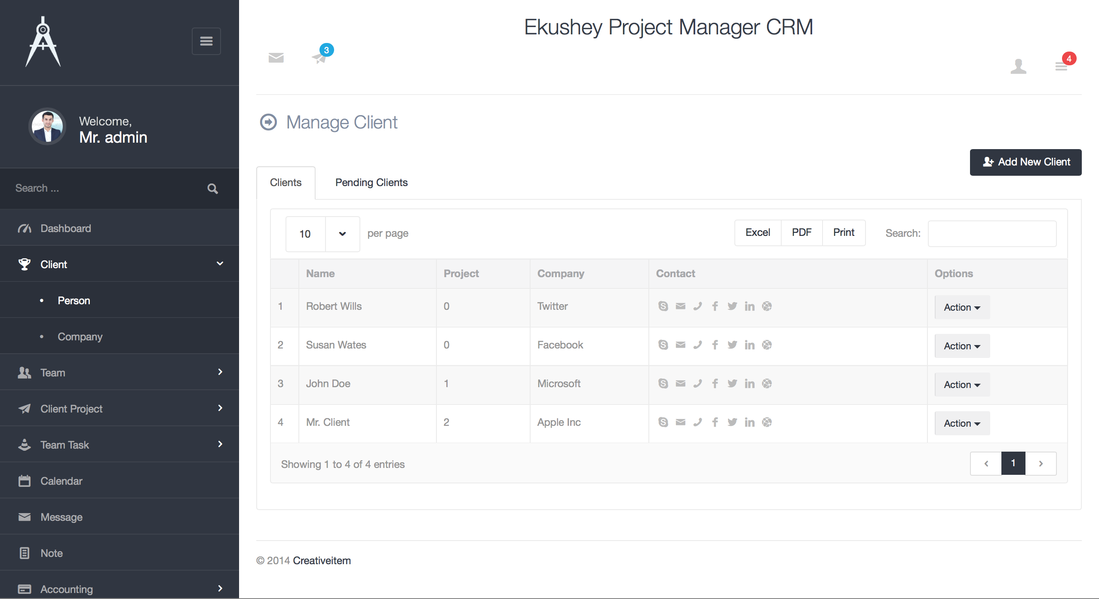Image resolution: width=1099 pixels, height=599 pixels.
Task: Collapse the Client submenu chevron
Action: [x=220, y=264]
